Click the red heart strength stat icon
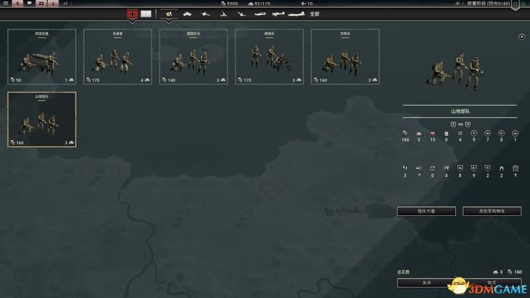Viewport: 530px width, 298px height. pyautogui.click(x=433, y=133)
